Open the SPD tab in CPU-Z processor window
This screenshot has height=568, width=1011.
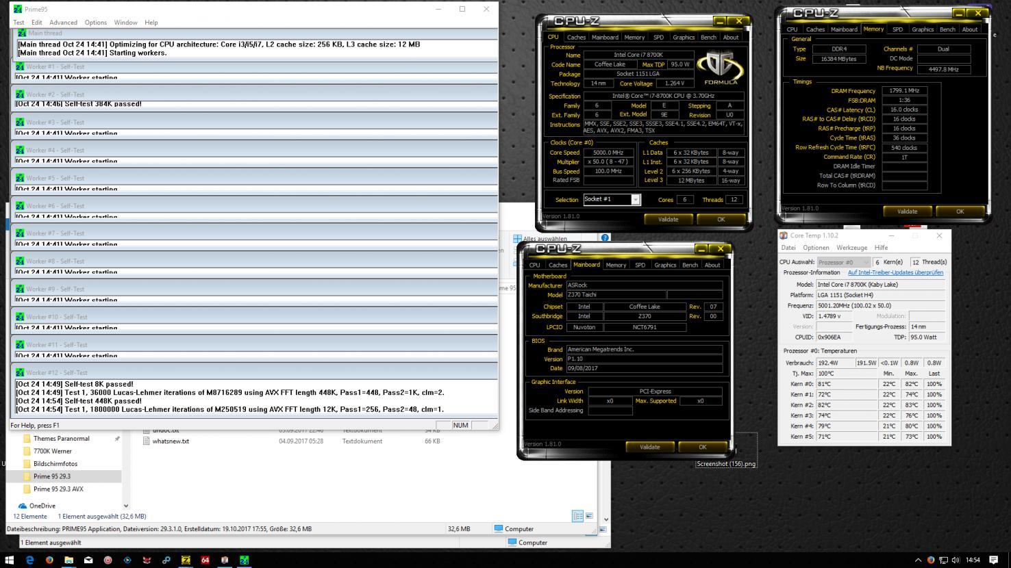tap(658, 38)
